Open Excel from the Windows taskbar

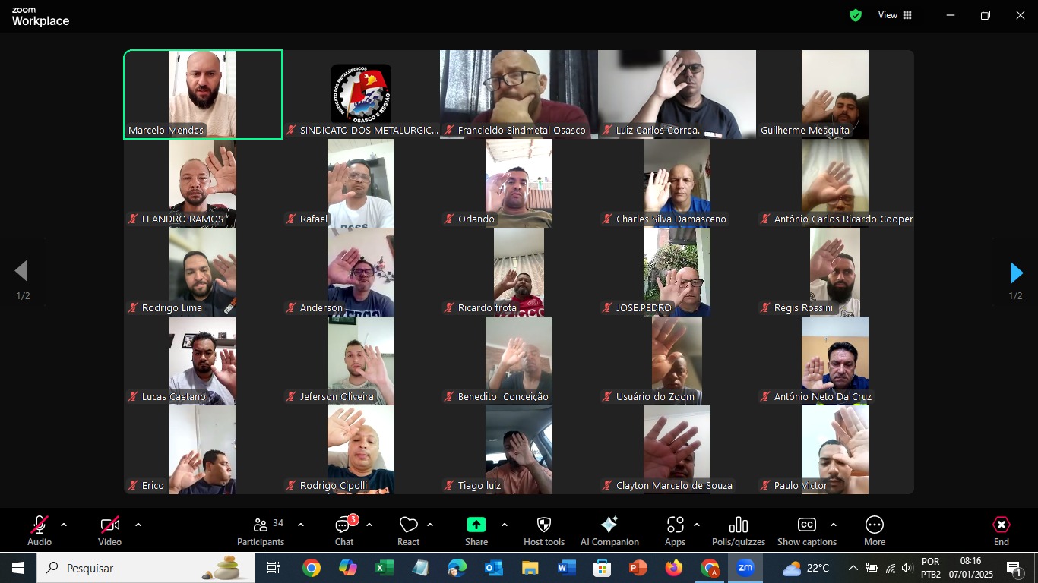click(x=384, y=568)
